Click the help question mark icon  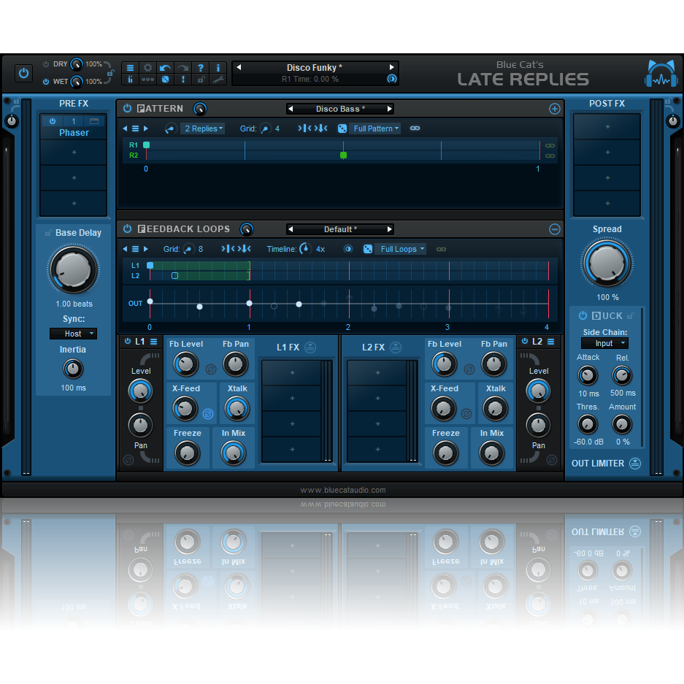point(201,68)
